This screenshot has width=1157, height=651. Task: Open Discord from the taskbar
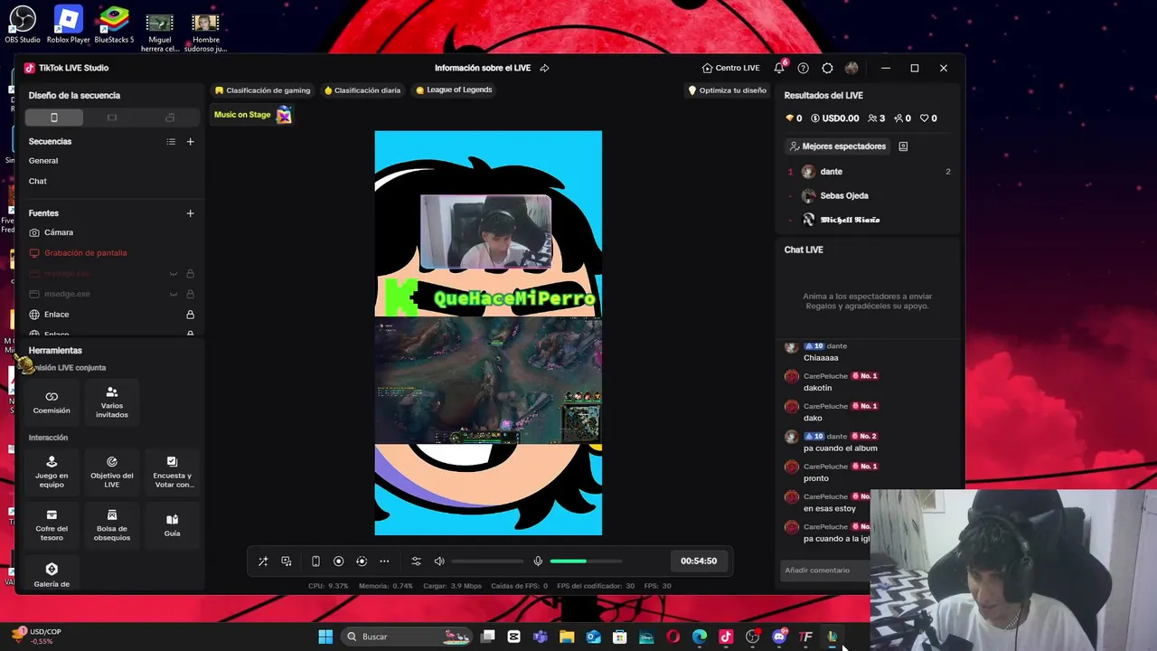pyautogui.click(x=779, y=637)
